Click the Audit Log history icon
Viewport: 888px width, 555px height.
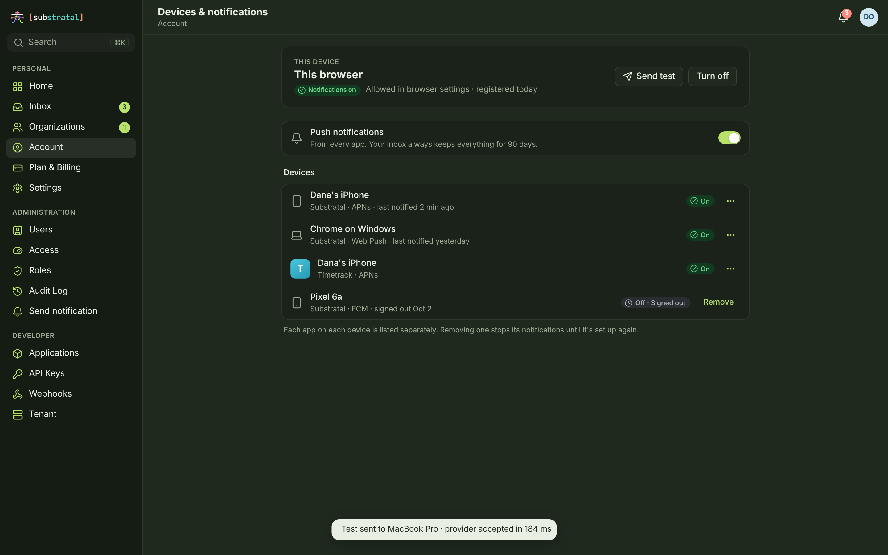[18, 291]
